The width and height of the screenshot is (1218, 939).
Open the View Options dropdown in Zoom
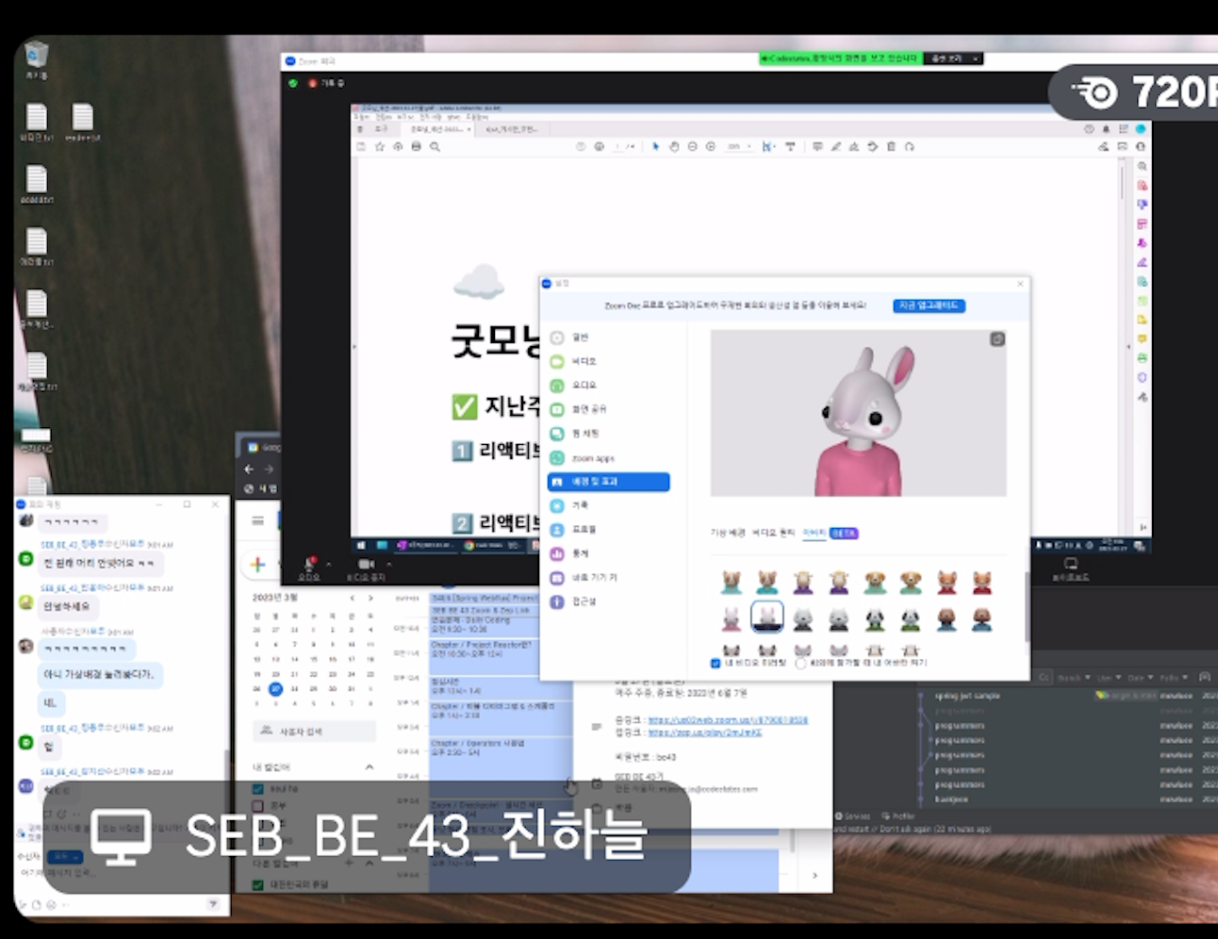[953, 58]
